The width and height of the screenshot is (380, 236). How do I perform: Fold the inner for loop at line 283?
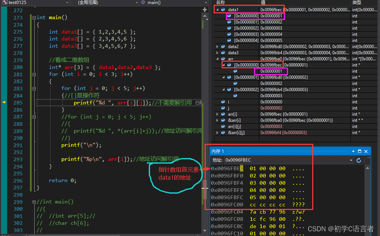pyautogui.click(x=34, y=88)
